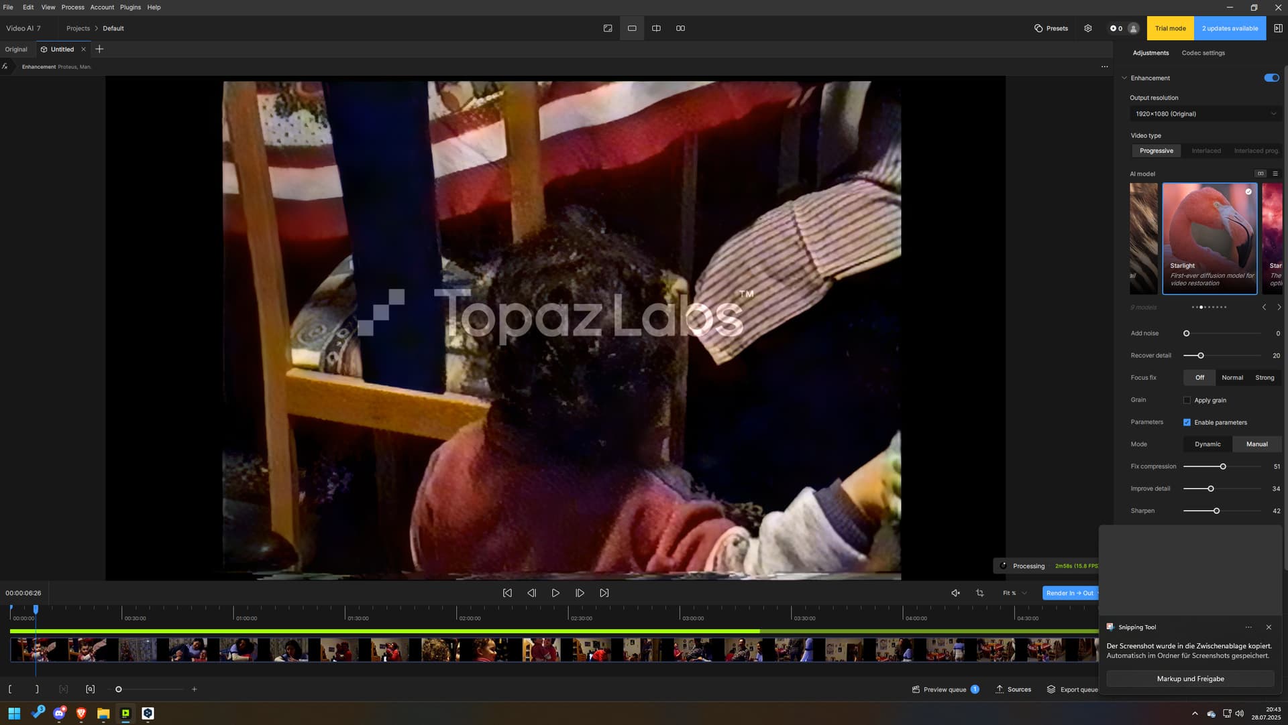
Task: Open the Brave browser taskbar icon
Action: [x=81, y=714]
